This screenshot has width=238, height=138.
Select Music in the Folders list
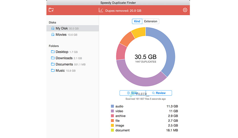pyautogui.click(x=73, y=70)
